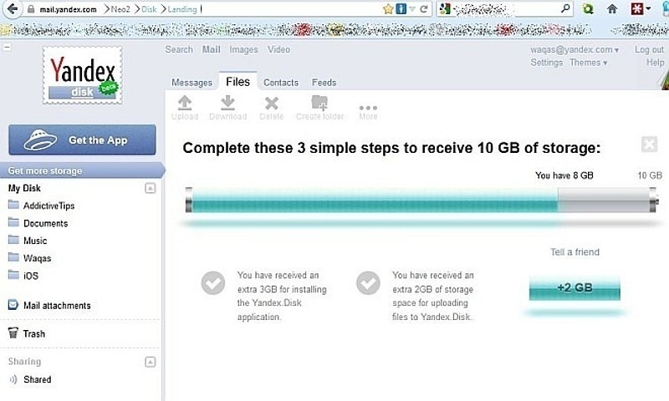
Task: Open the waqas@yandex.com account dropdown
Action: click(x=575, y=49)
